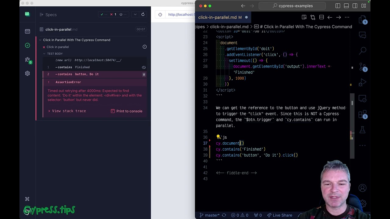The width and height of the screenshot is (390, 219).
Task: Click the Cypress logo icon in the sidebar
Action: coord(27,14)
